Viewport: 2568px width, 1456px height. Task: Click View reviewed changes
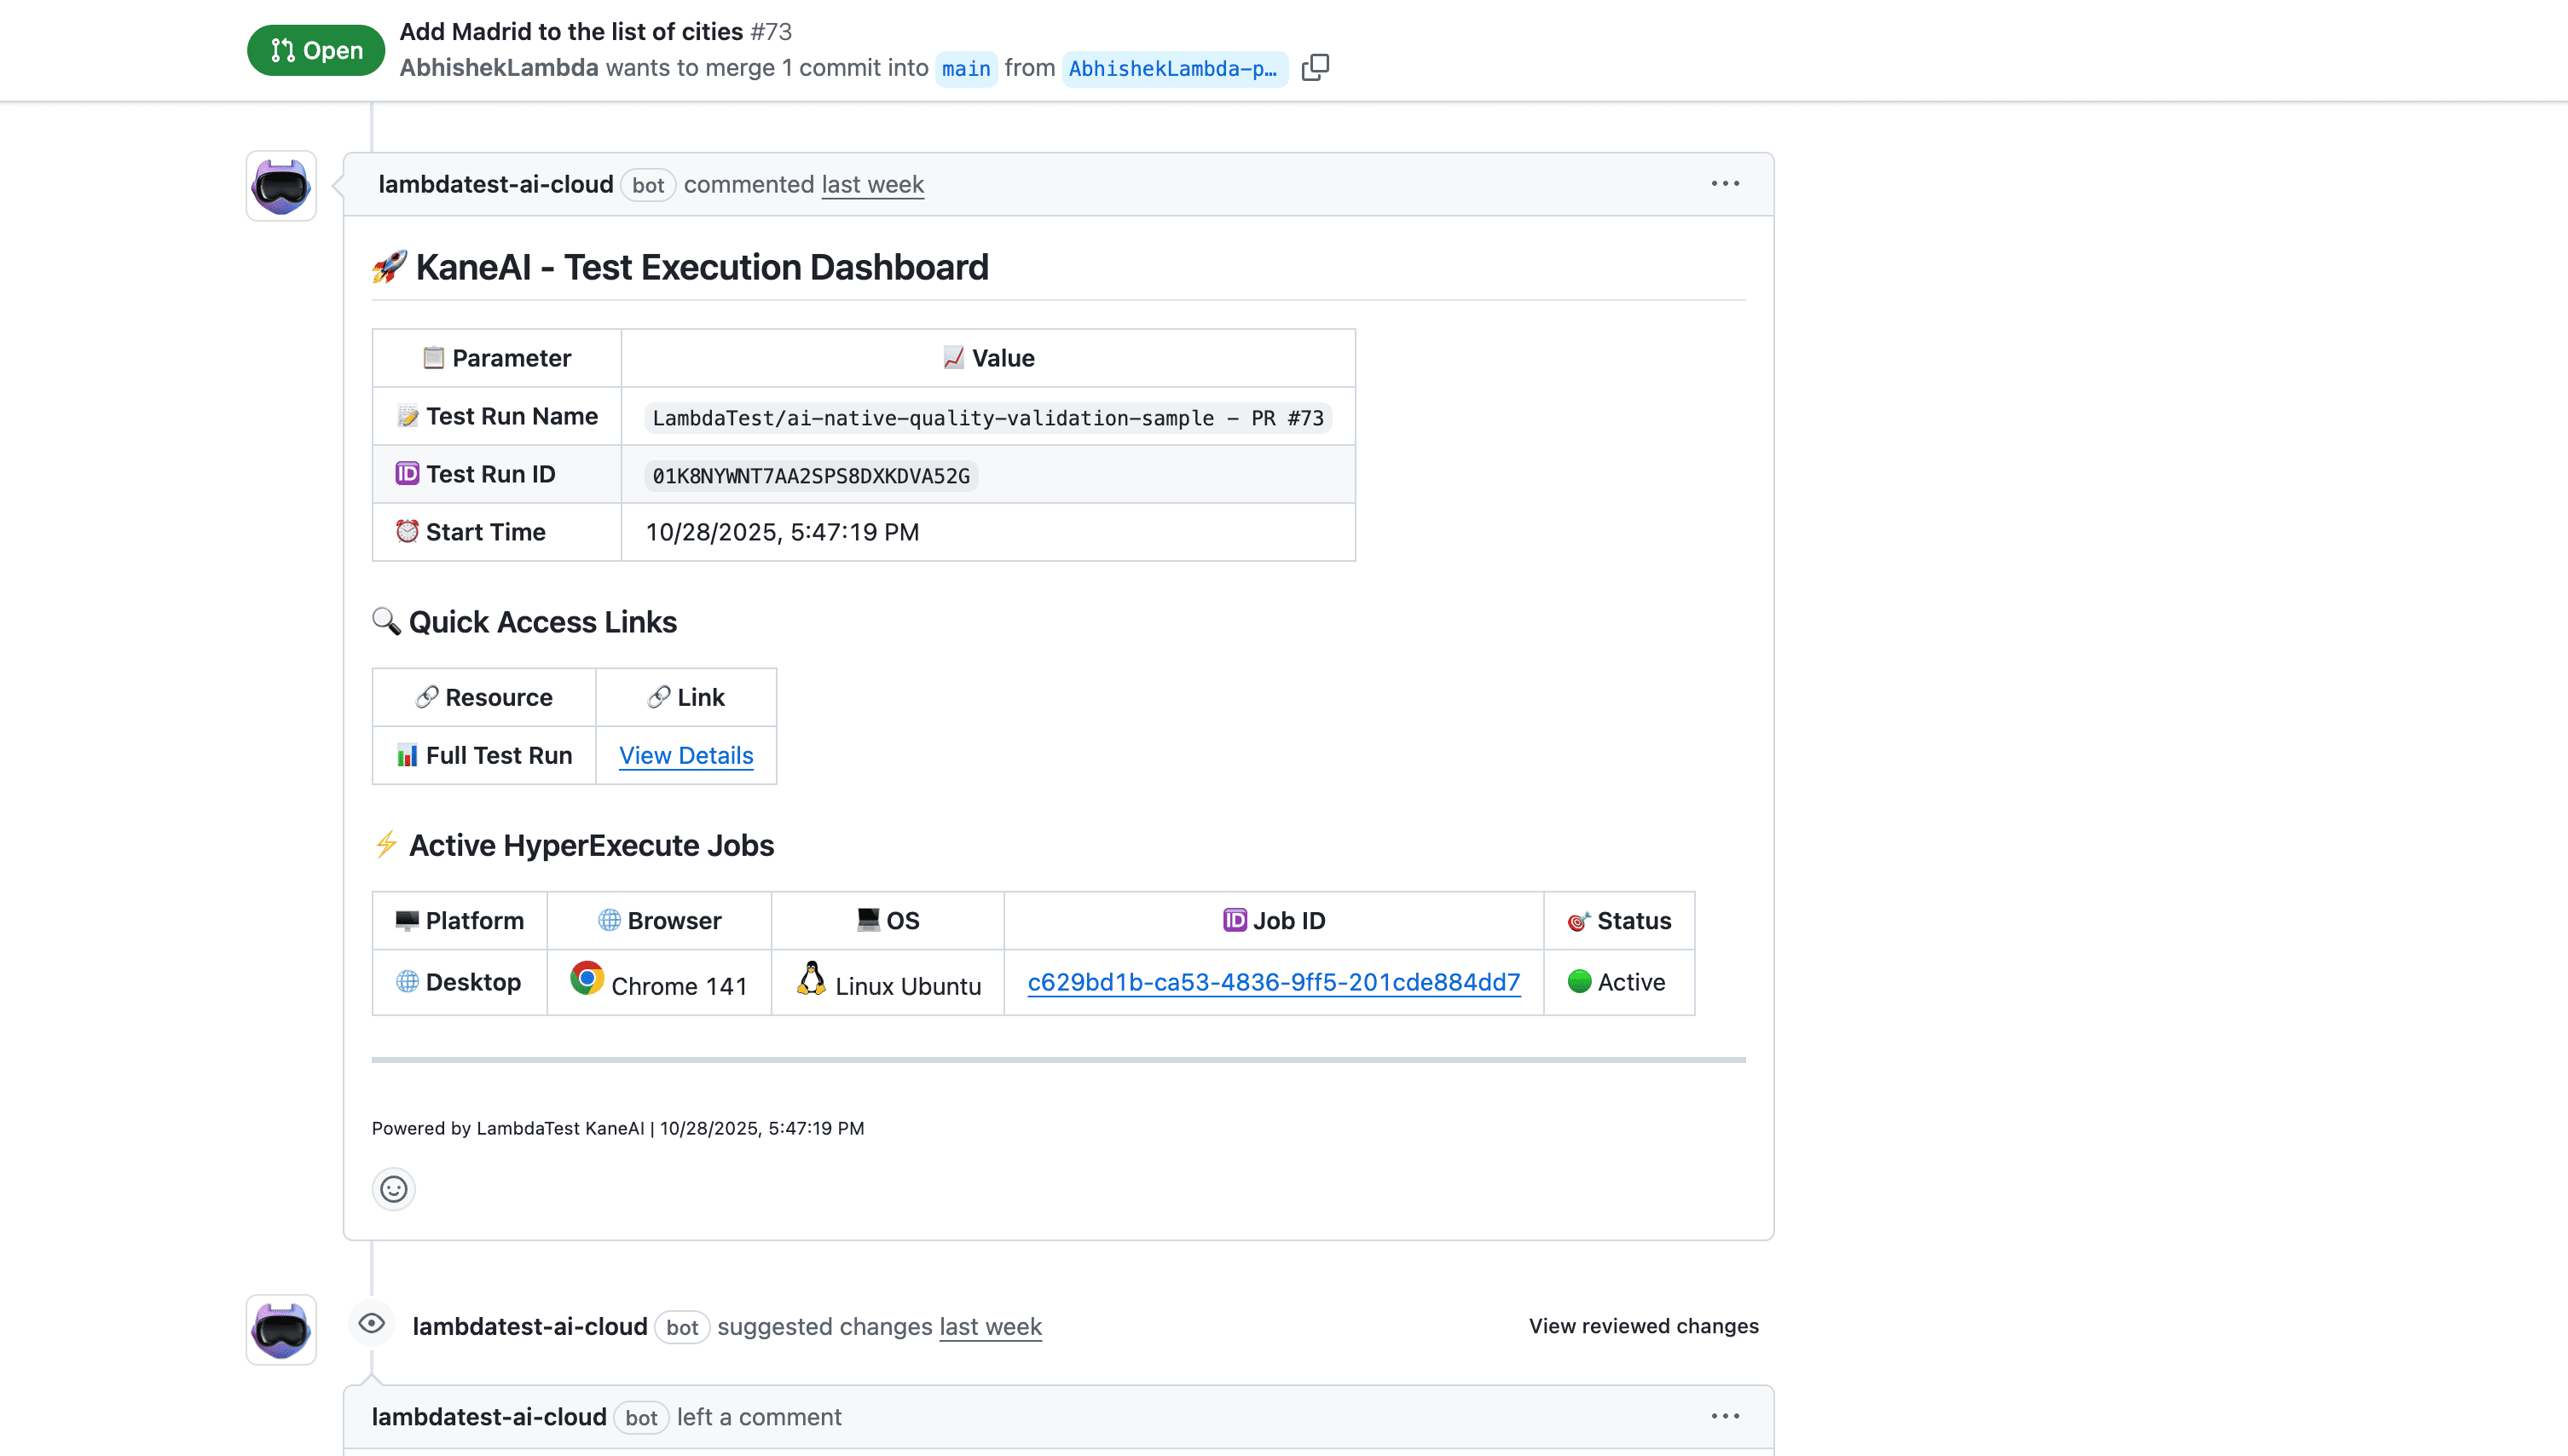pyautogui.click(x=1643, y=1325)
